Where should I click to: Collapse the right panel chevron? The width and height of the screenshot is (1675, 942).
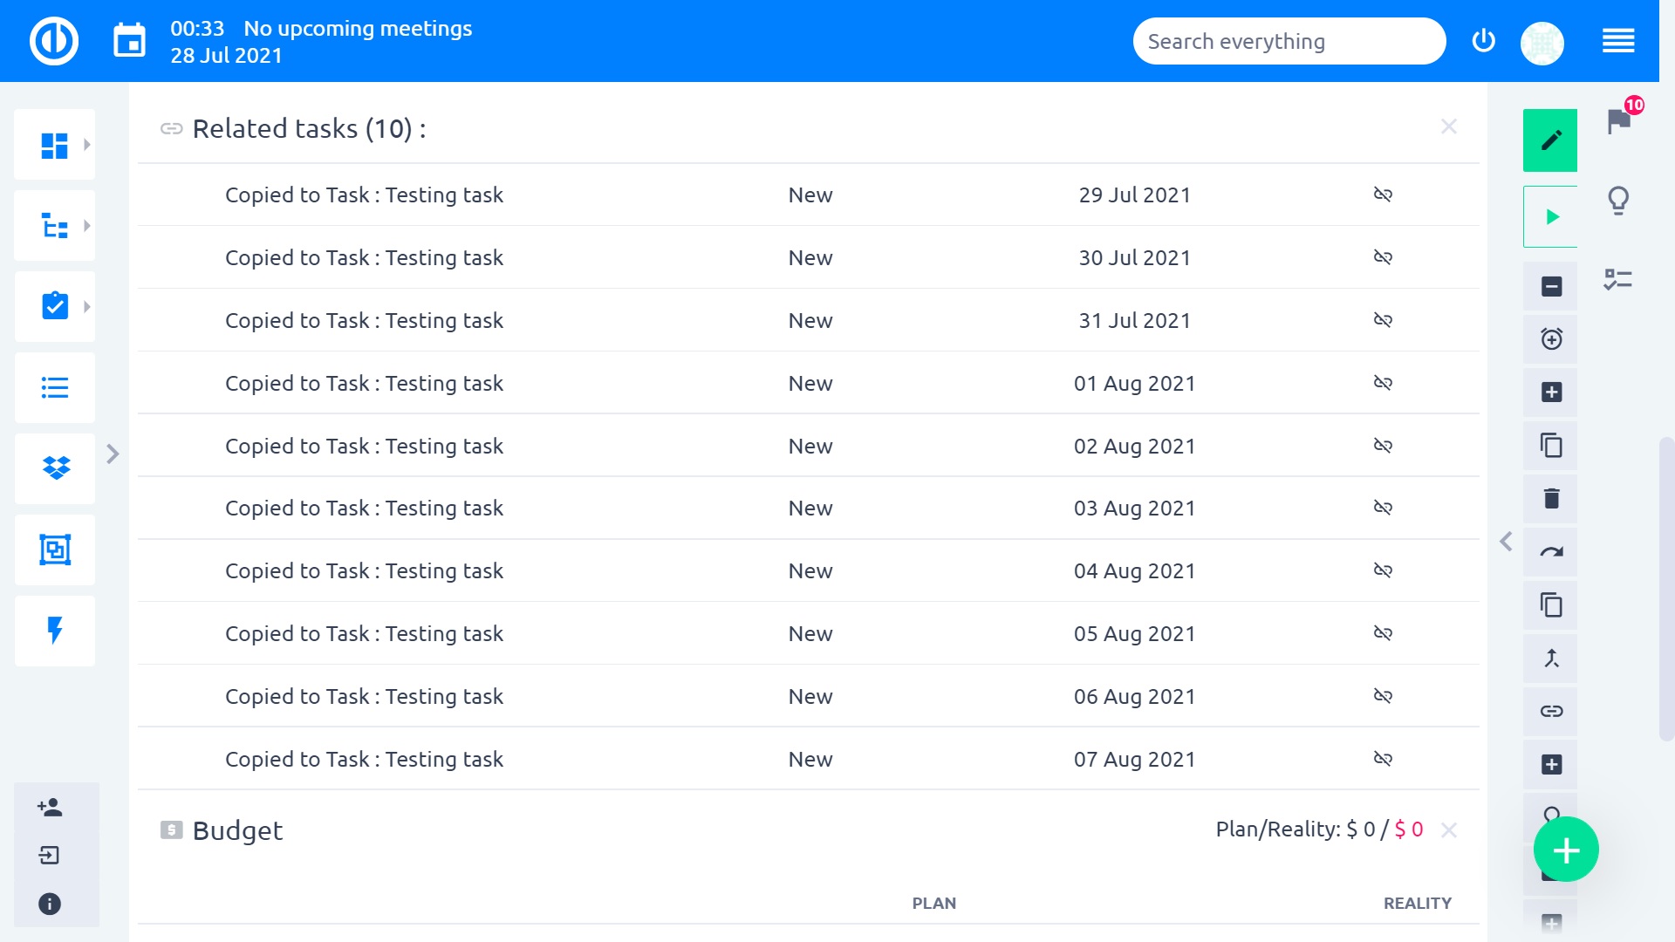(x=1506, y=542)
